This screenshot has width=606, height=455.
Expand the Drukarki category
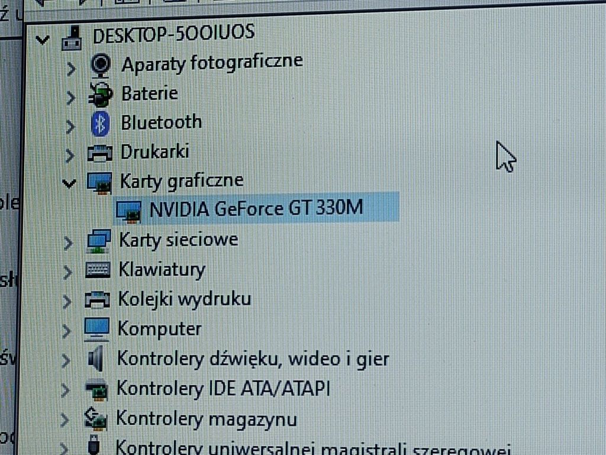[70, 156]
